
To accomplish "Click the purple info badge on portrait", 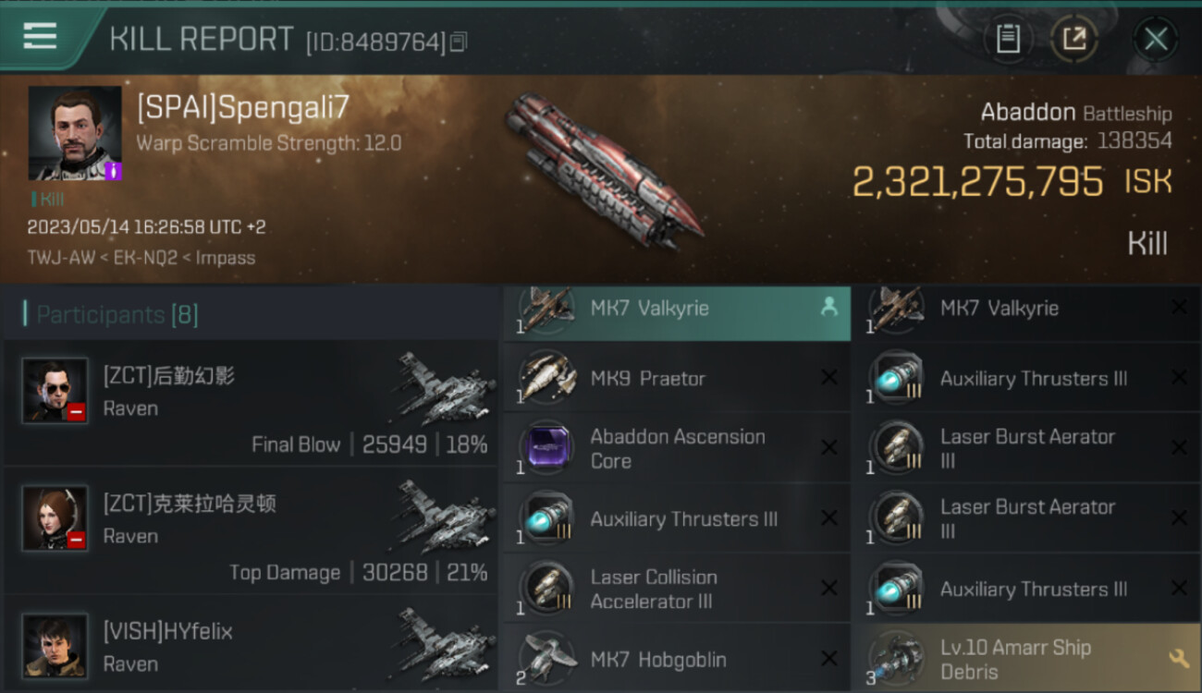I will [113, 171].
